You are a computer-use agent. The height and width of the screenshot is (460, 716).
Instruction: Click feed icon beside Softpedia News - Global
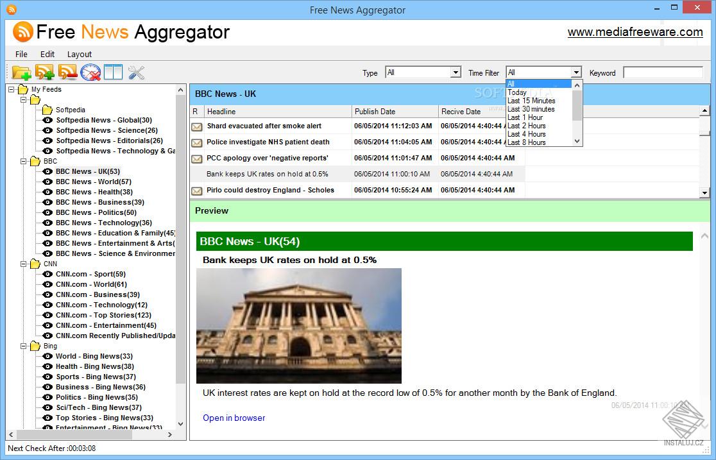(x=47, y=120)
